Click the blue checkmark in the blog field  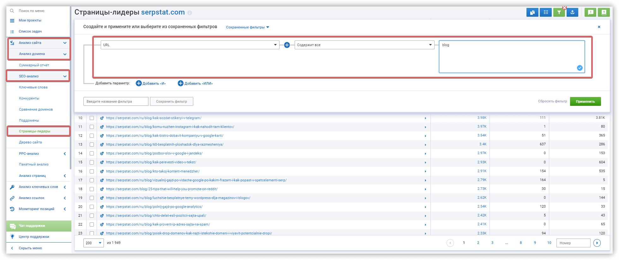(580, 68)
